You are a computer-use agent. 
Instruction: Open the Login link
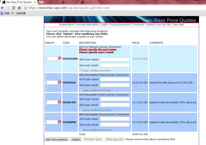(104, 25)
